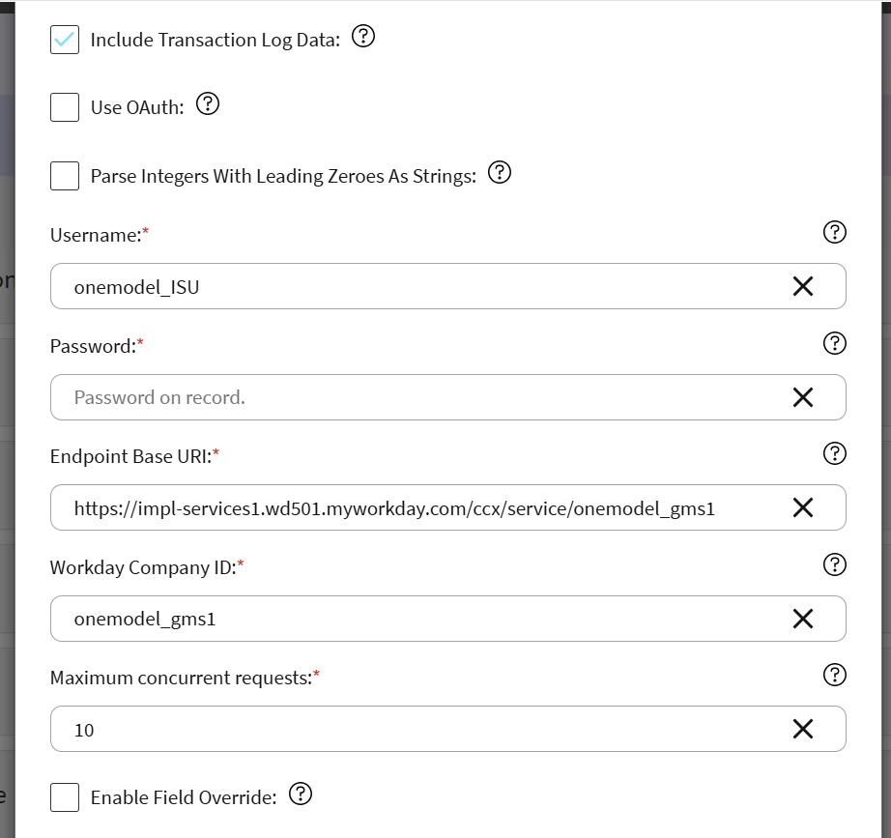
Task: Clear the Maximum concurrent requests value
Action: click(802, 729)
